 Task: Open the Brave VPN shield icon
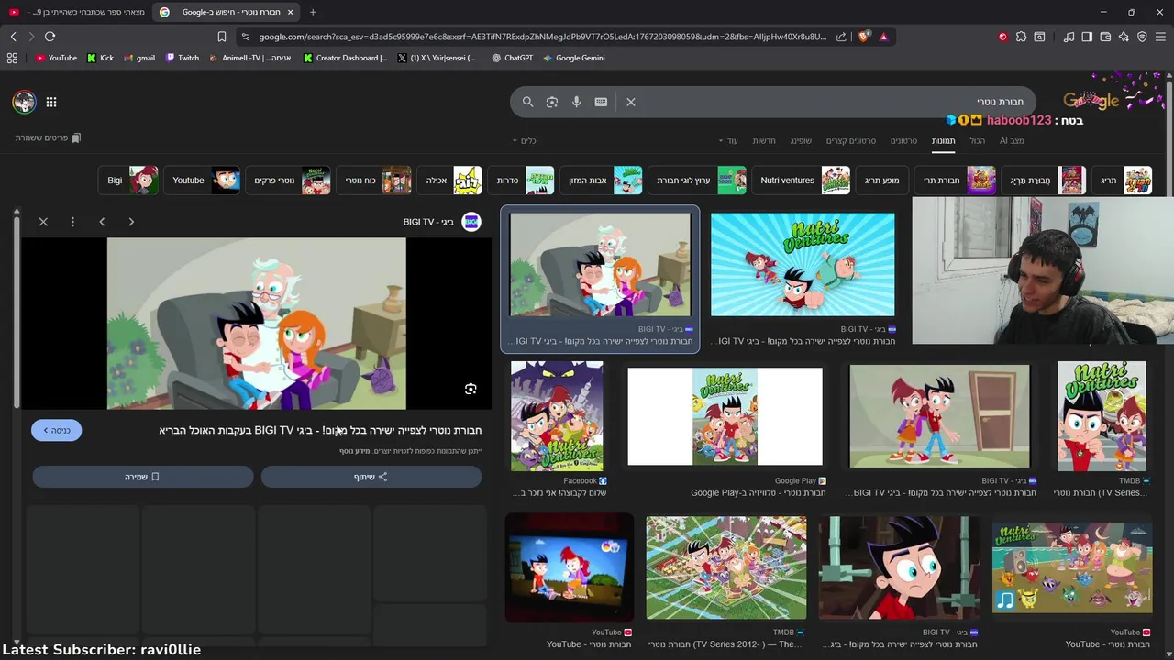tap(1142, 37)
